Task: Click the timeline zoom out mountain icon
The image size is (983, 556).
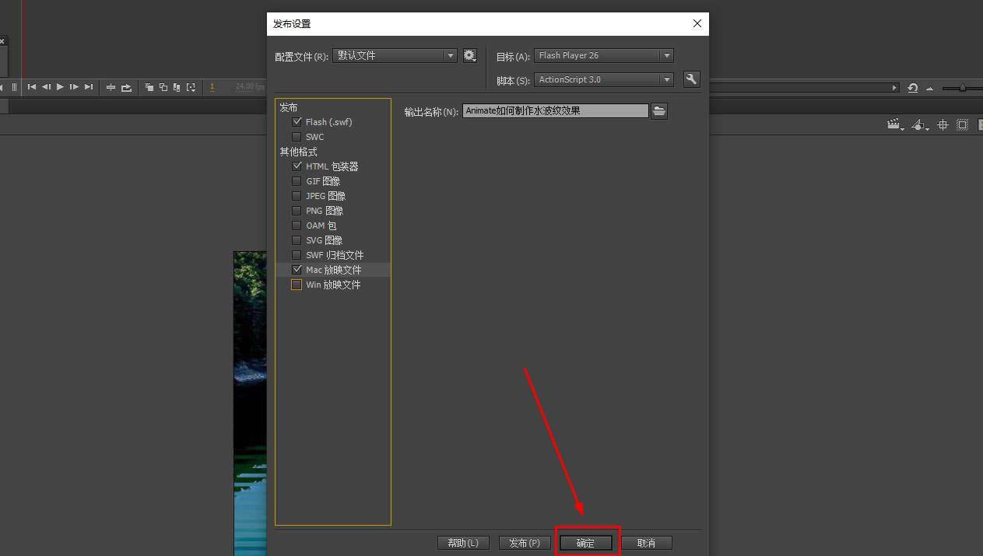Action: pos(929,89)
